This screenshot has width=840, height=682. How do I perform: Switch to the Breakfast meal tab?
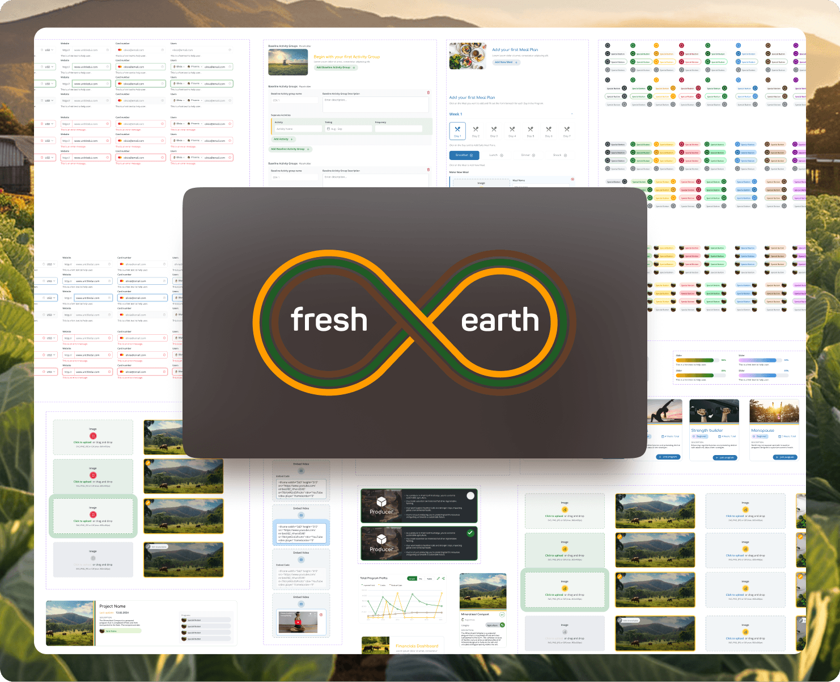click(464, 155)
